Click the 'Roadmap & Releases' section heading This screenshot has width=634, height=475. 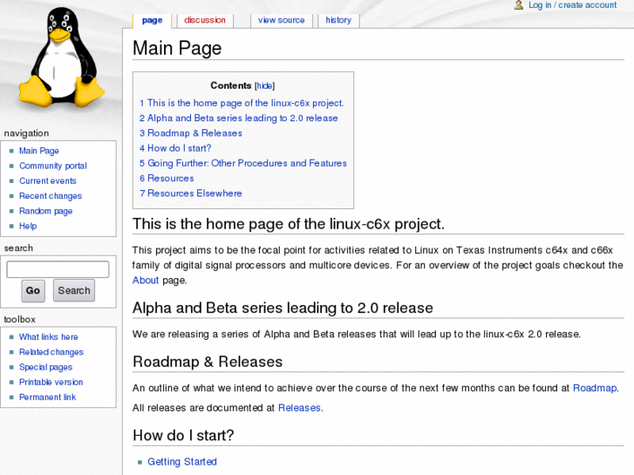(x=208, y=362)
